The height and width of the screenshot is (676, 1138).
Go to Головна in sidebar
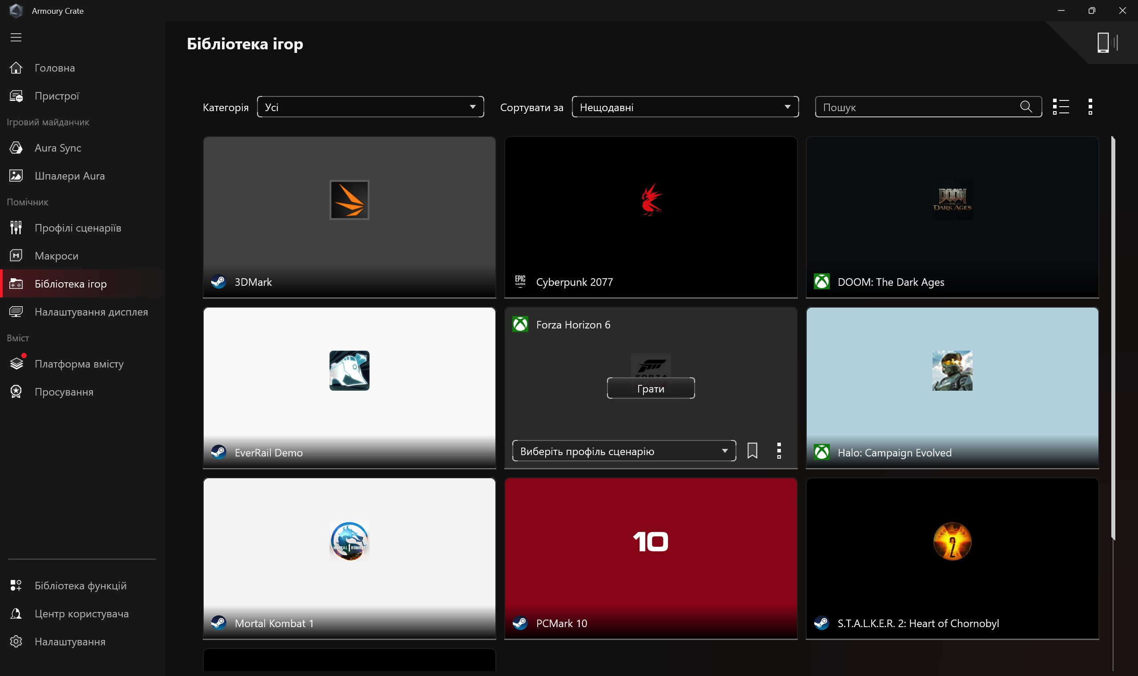55,68
